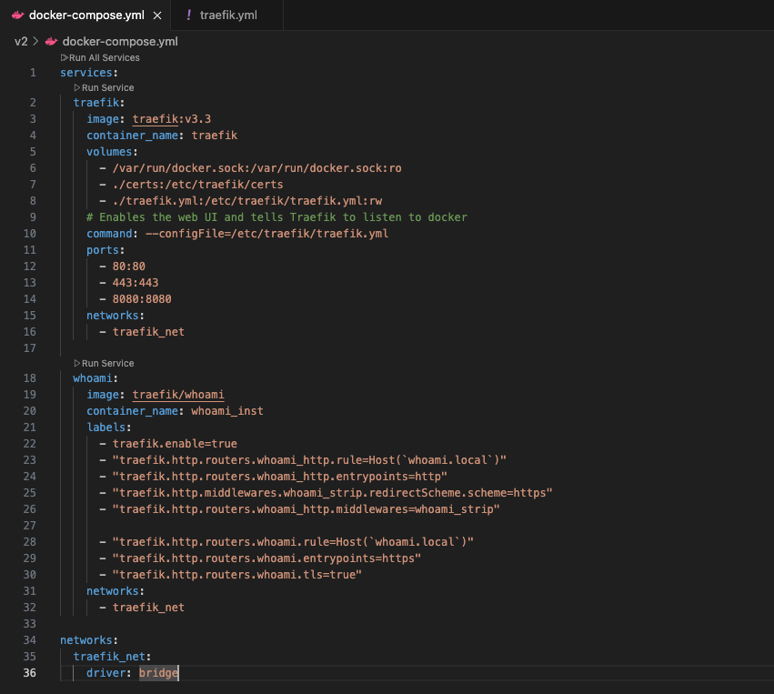The height and width of the screenshot is (694, 774).
Task: Click the docker.sock volume entry
Action: [256, 168]
